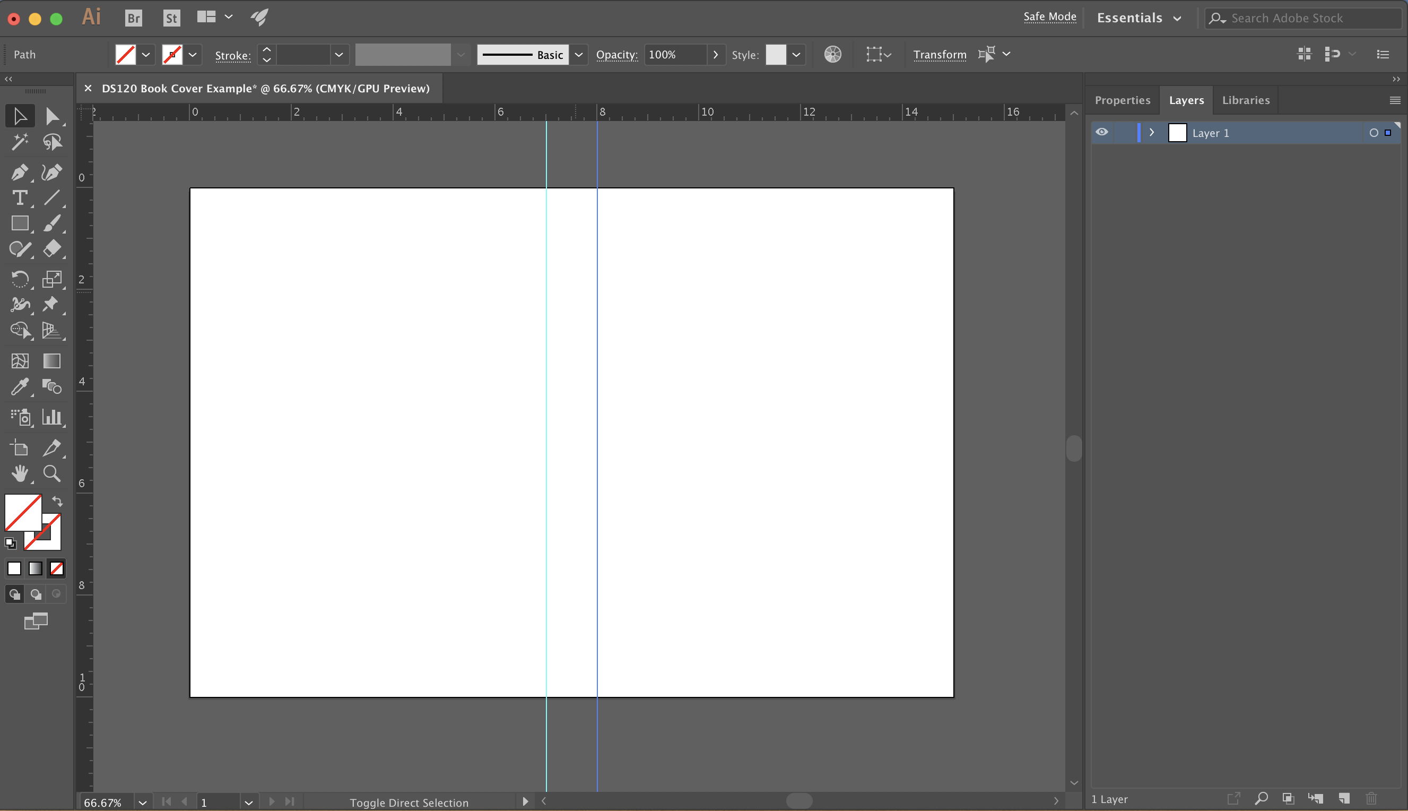Viewport: 1408px width, 811px height.
Task: Select the Eyedropper tool
Action: pyautogui.click(x=20, y=386)
